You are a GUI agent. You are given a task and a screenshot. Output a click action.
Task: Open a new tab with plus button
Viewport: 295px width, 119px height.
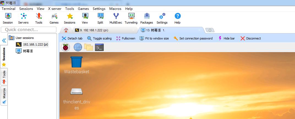pyautogui.click(x=210, y=30)
